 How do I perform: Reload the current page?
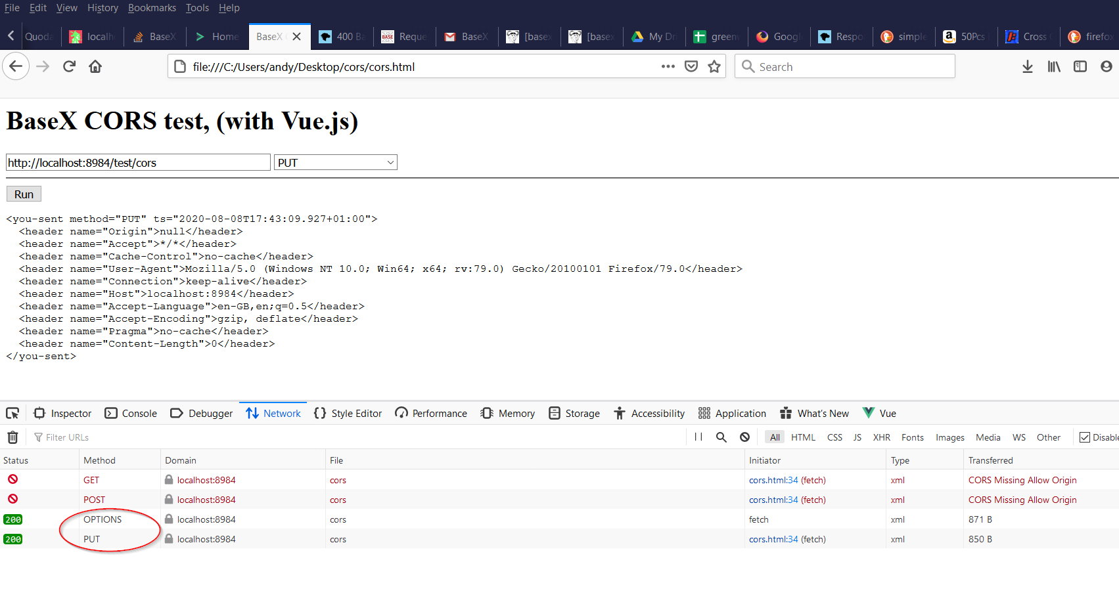coord(69,66)
